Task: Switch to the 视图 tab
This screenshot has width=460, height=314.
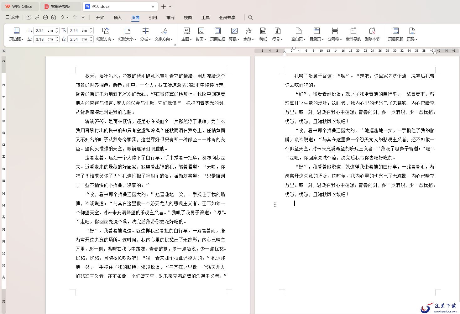Action: 188,17
